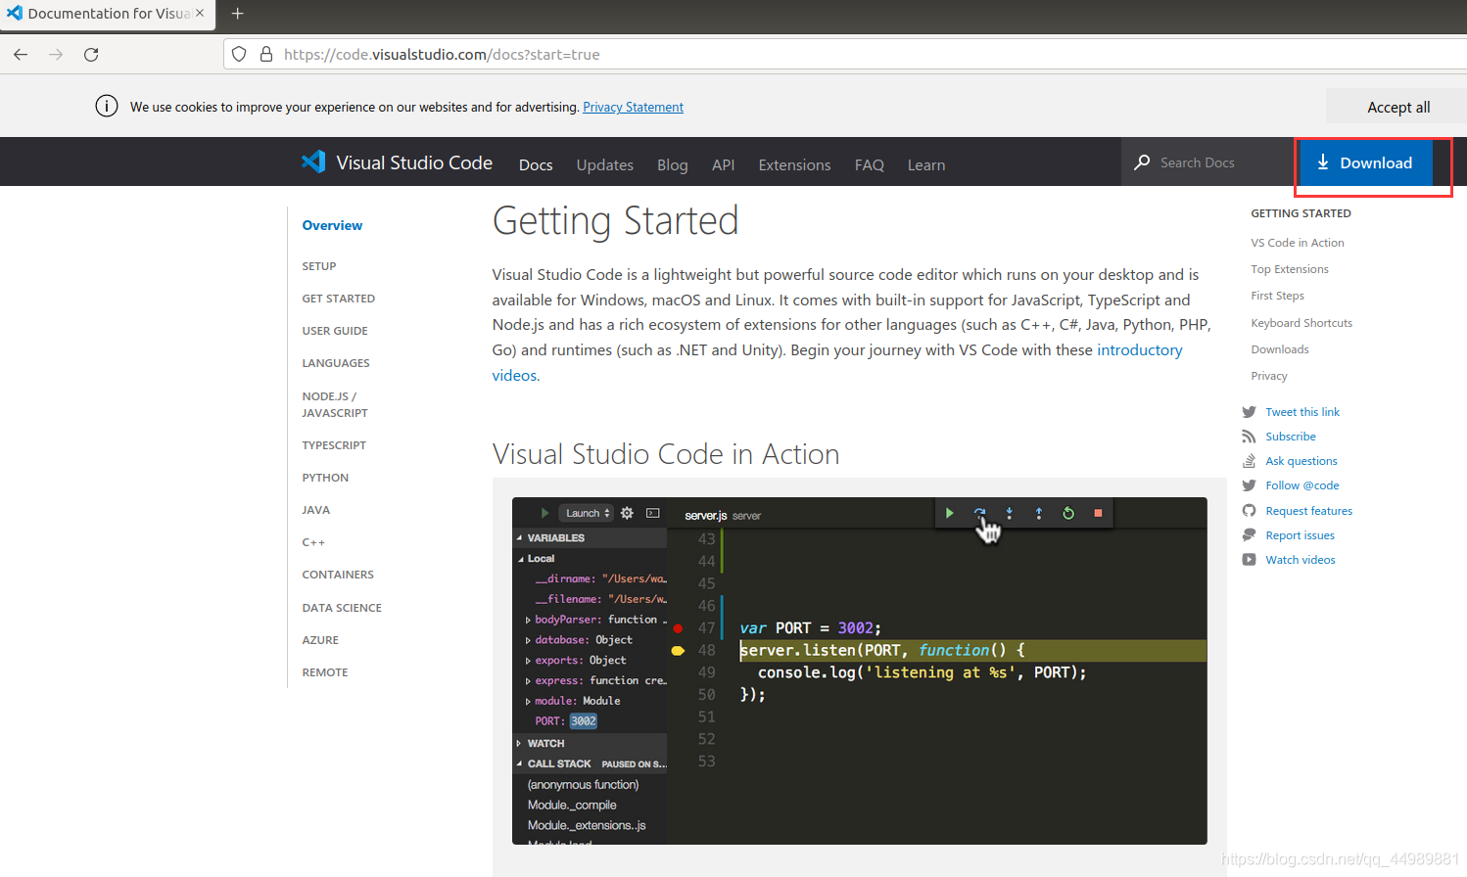
Task: Open a new browser tab with plus icon
Action: [x=237, y=14]
